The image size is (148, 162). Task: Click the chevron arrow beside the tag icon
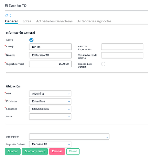(x=11, y=16)
